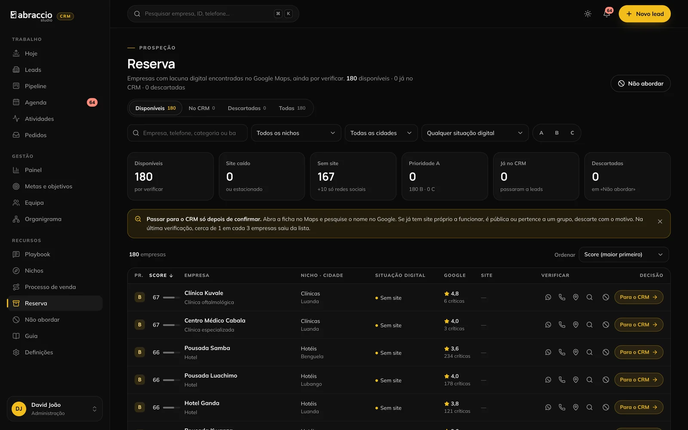Image resolution: width=688 pixels, height=430 pixels.
Task: Sort by the SCORE column header
Action: [x=161, y=275]
